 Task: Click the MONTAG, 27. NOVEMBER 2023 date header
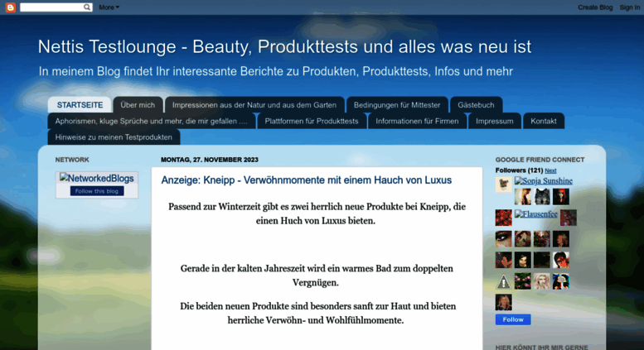pos(210,160)
